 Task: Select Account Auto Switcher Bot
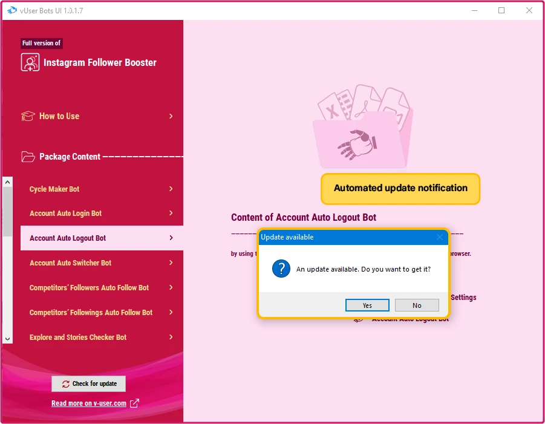(102, 263)
